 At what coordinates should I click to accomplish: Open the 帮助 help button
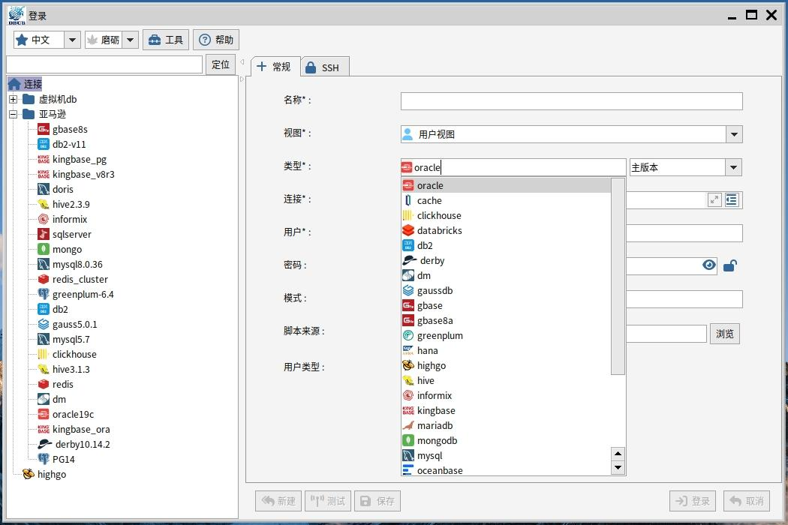pyautogui.click(x=216, y=40)
